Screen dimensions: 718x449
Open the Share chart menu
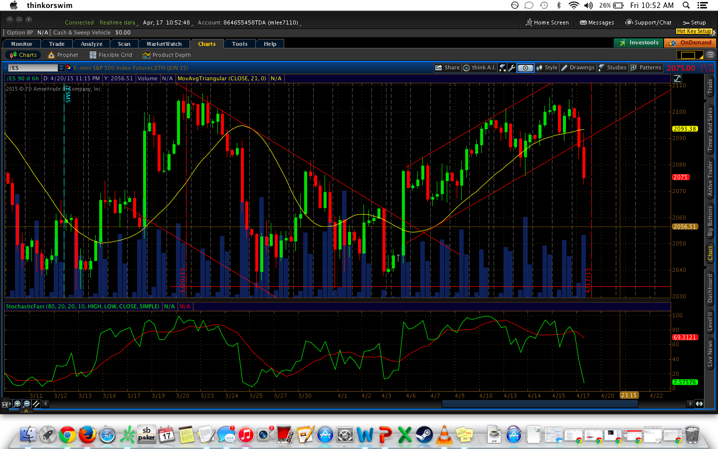coord(447,68)
